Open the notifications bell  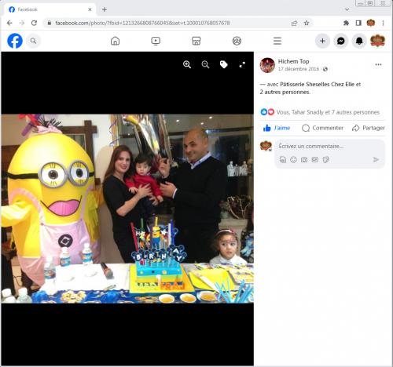click(359, 41)
